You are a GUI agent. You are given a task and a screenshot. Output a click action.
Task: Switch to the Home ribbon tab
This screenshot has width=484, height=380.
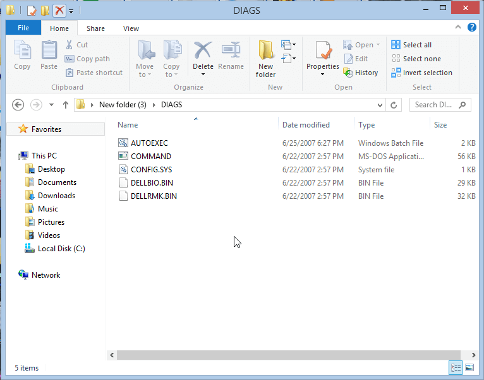pos(59,28)
